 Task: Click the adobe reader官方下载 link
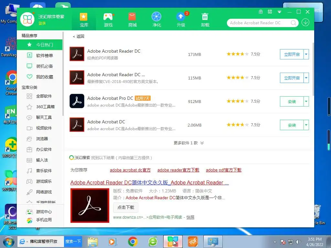[x=178, y=170]
